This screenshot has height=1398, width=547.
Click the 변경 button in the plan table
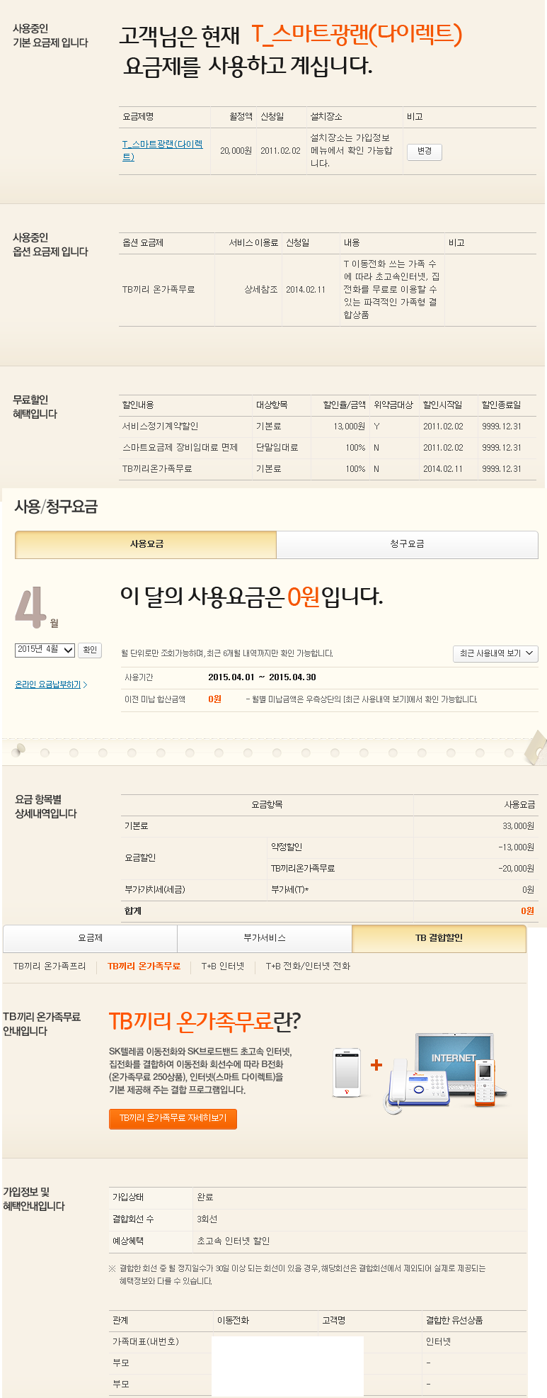[x=424, y=152]
